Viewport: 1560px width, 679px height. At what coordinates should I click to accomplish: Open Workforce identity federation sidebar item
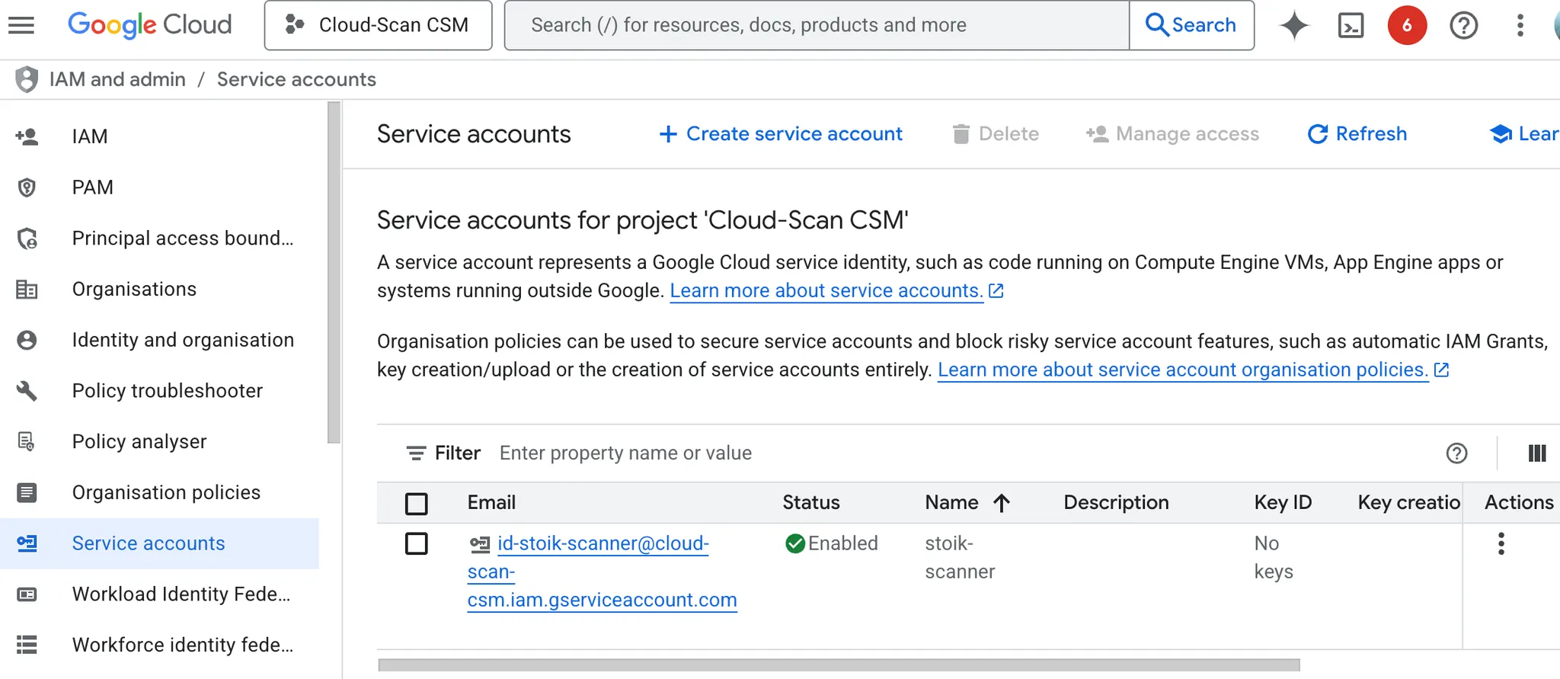click(183, 645)
